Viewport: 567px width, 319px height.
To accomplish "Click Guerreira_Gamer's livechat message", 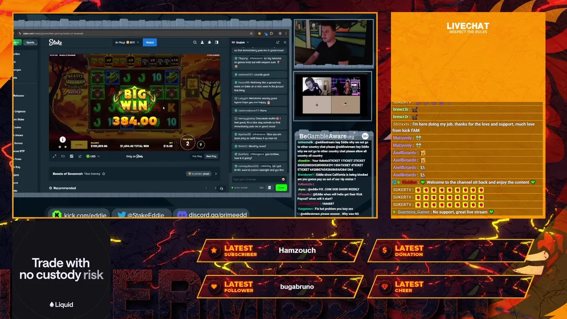I will pos(443,212).
